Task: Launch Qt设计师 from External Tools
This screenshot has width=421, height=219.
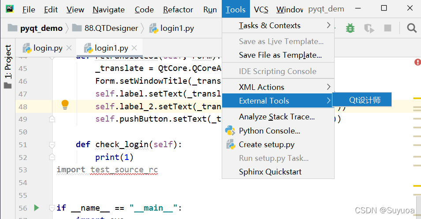Action: (365, 100)
